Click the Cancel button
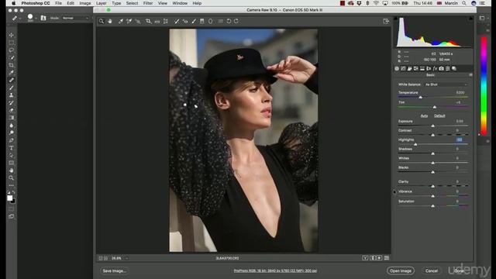Screen dimensions: 496x279 click(x=432, y=270)
